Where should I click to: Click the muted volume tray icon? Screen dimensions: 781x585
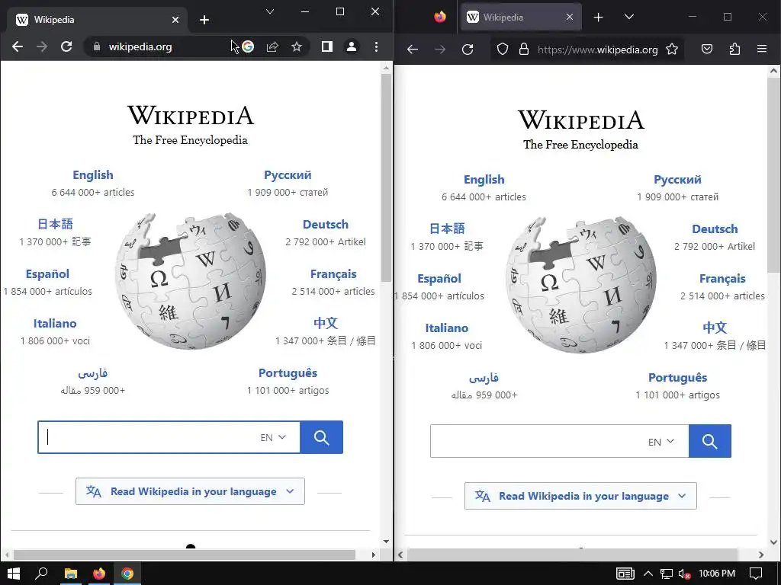[685, 574]
